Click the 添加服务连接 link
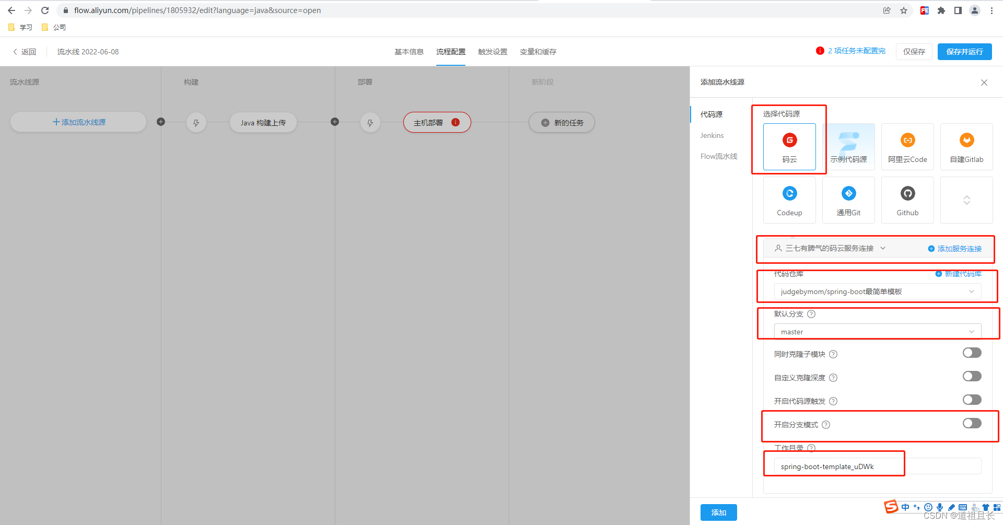Image resolution: width=1003 pixels, height=525 pixels. (x=955, y=249)
